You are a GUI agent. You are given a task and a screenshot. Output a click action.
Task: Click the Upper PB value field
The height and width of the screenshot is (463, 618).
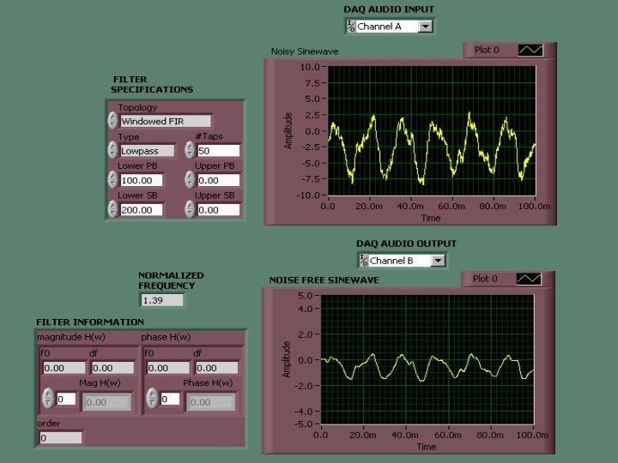point(218,180)
